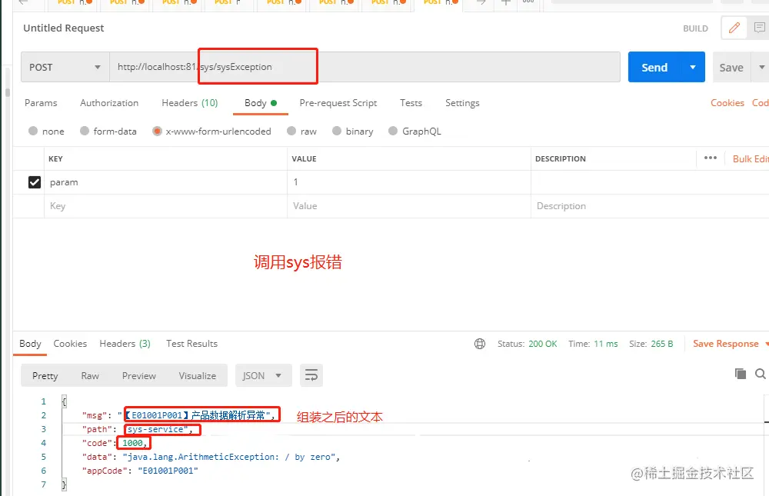This screenshot has height=496, width=769.
Task: Uncheck the param row checkbox
Action: [x=35, y=182]
